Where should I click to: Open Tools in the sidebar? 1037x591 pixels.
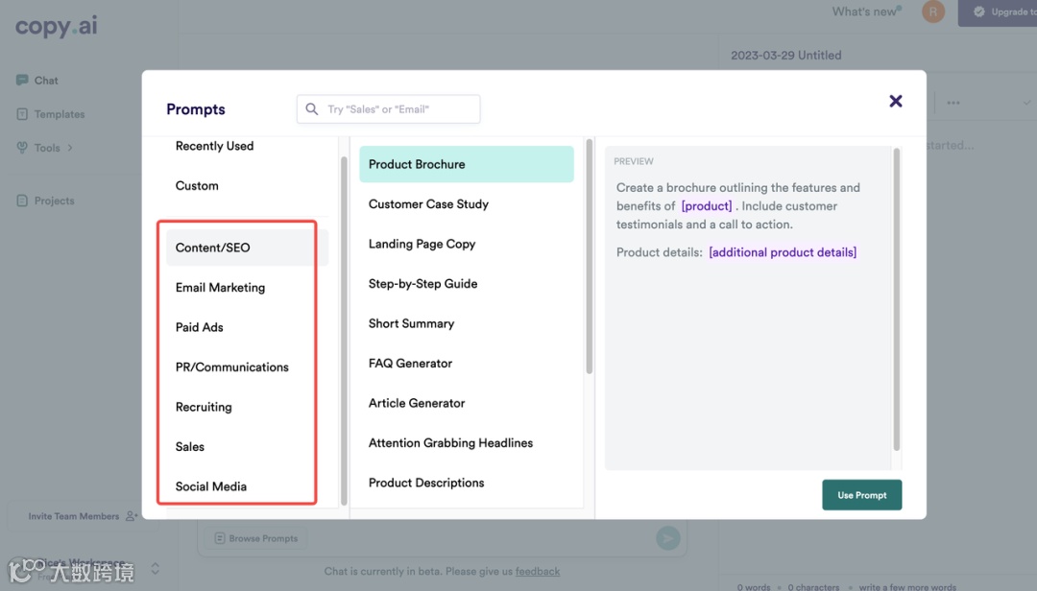(x=37, y=148)
